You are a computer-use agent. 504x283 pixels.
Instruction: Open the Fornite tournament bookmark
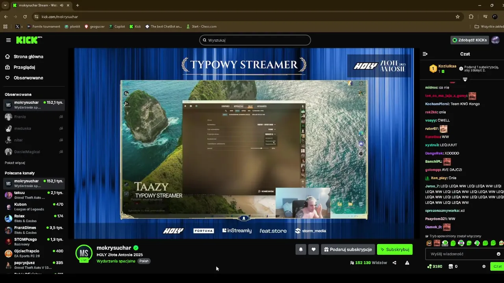coord(44,26)
